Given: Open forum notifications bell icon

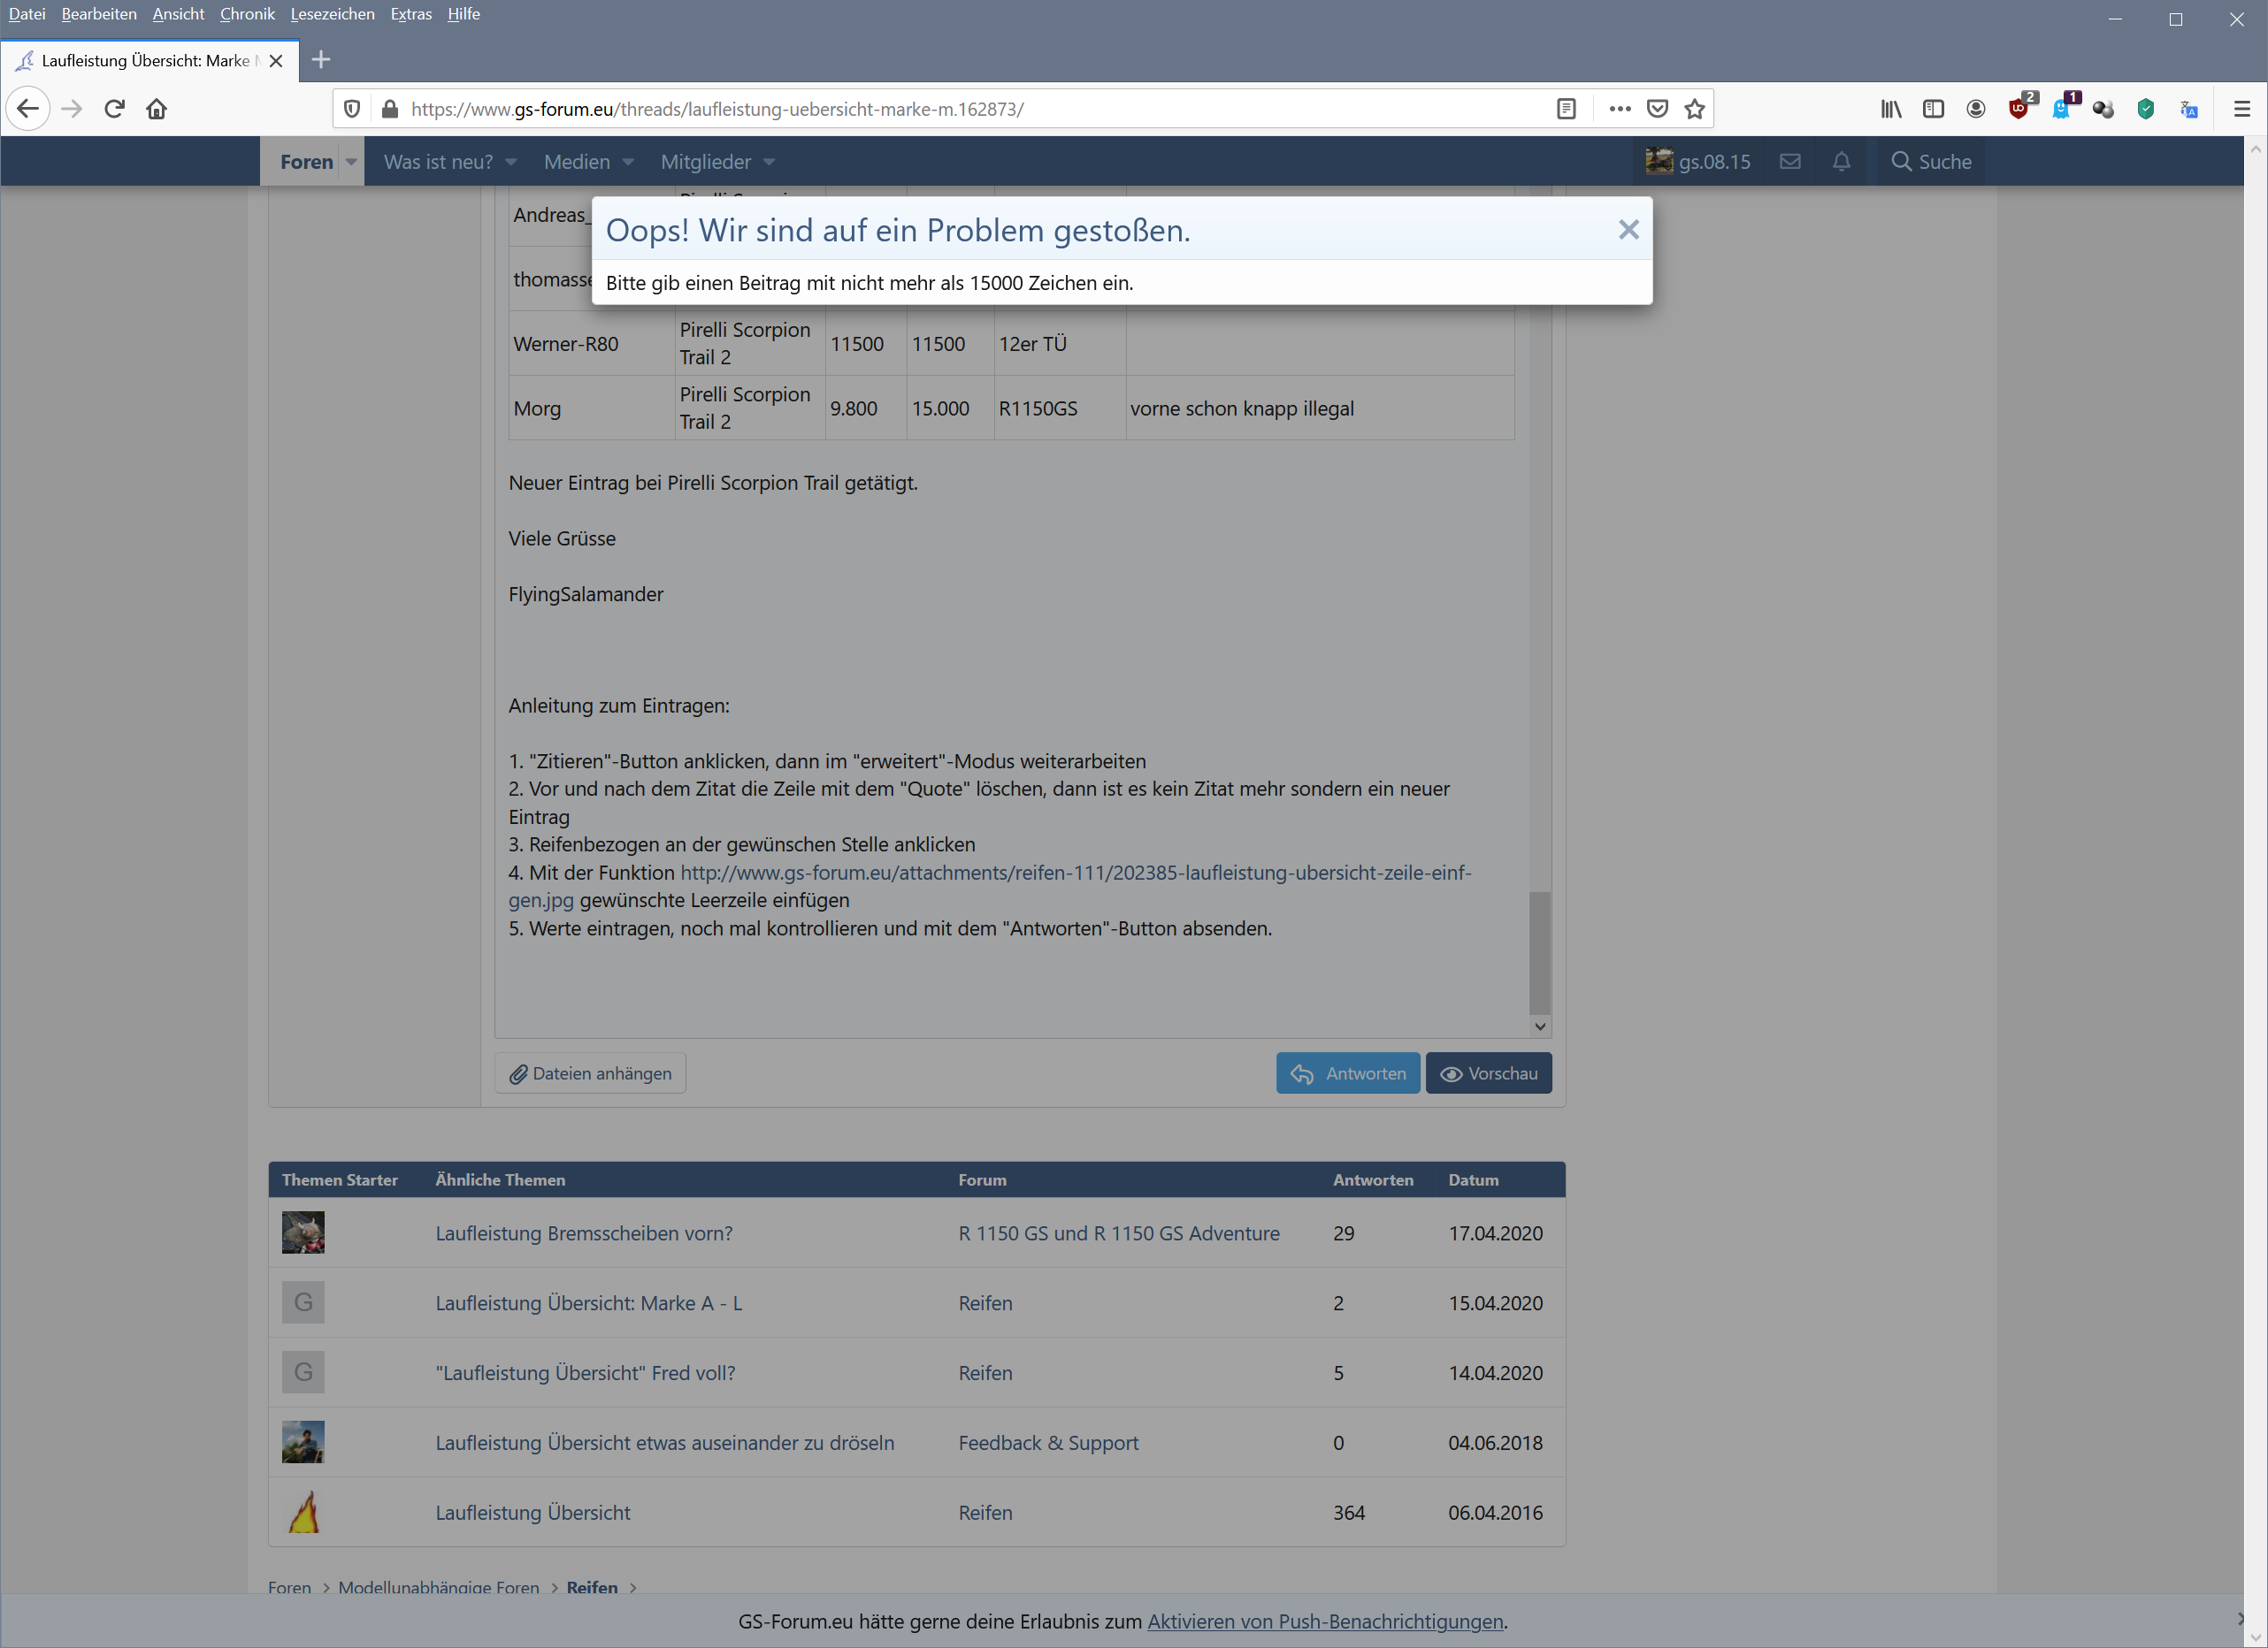Looking at the screenshot, I should pyautogui.click(x=1841, y=162).
